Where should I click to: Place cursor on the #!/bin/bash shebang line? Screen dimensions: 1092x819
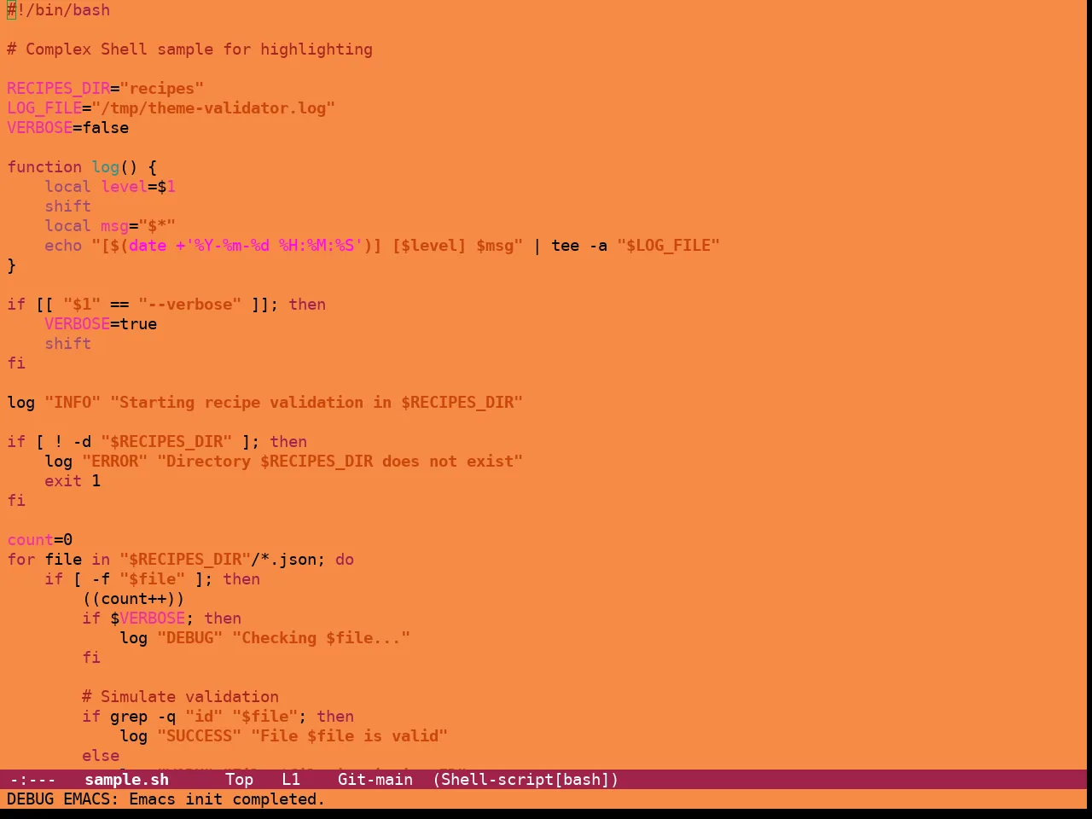[59, 10]
